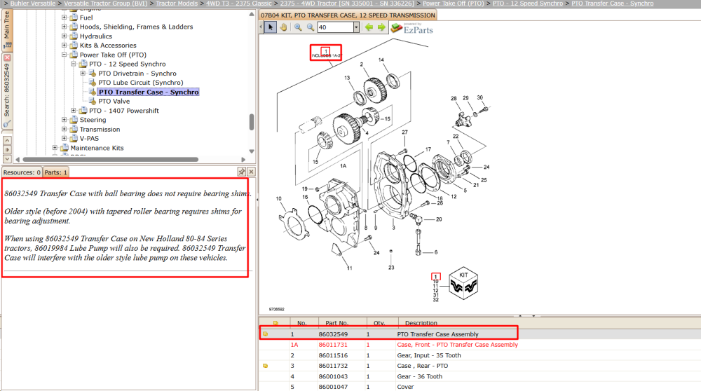Select PTO Lube Circuit (Synchro) tree item

(x=141, y=83)
